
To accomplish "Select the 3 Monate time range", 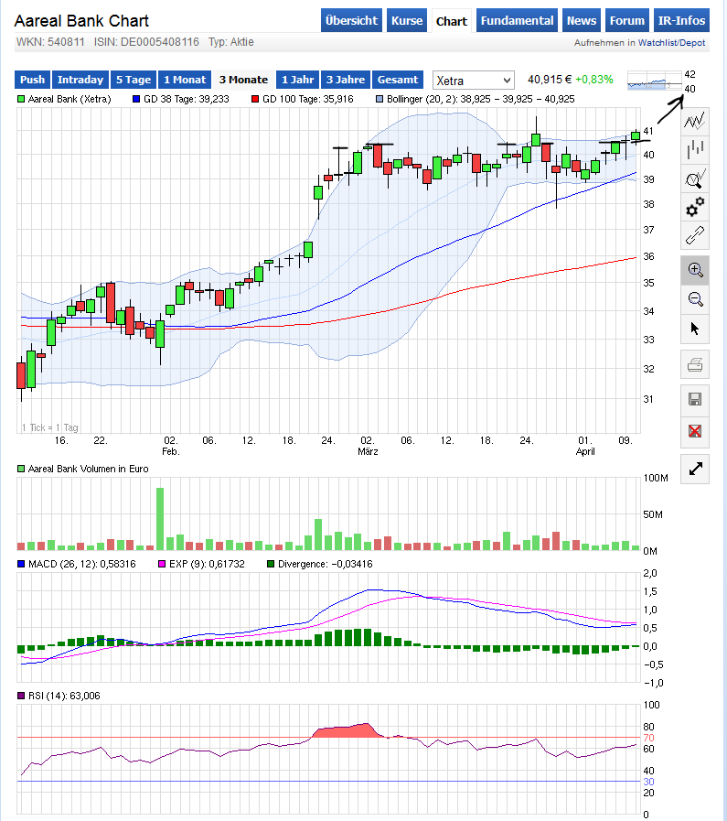I will pos(244,80).
